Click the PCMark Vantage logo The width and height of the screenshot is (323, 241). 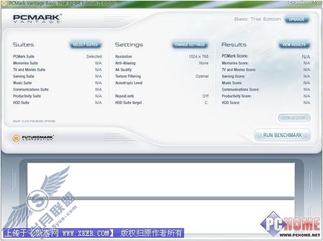(37, 19)
